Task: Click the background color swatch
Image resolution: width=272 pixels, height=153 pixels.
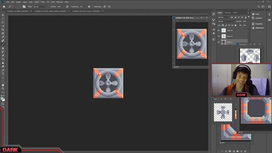Action: [3, 100]
